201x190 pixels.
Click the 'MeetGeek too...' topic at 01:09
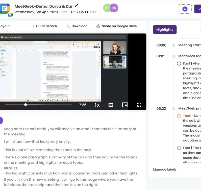(190, 56)
